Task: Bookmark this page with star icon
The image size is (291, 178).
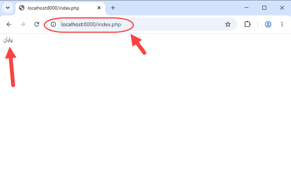Action: click(228, 24)
